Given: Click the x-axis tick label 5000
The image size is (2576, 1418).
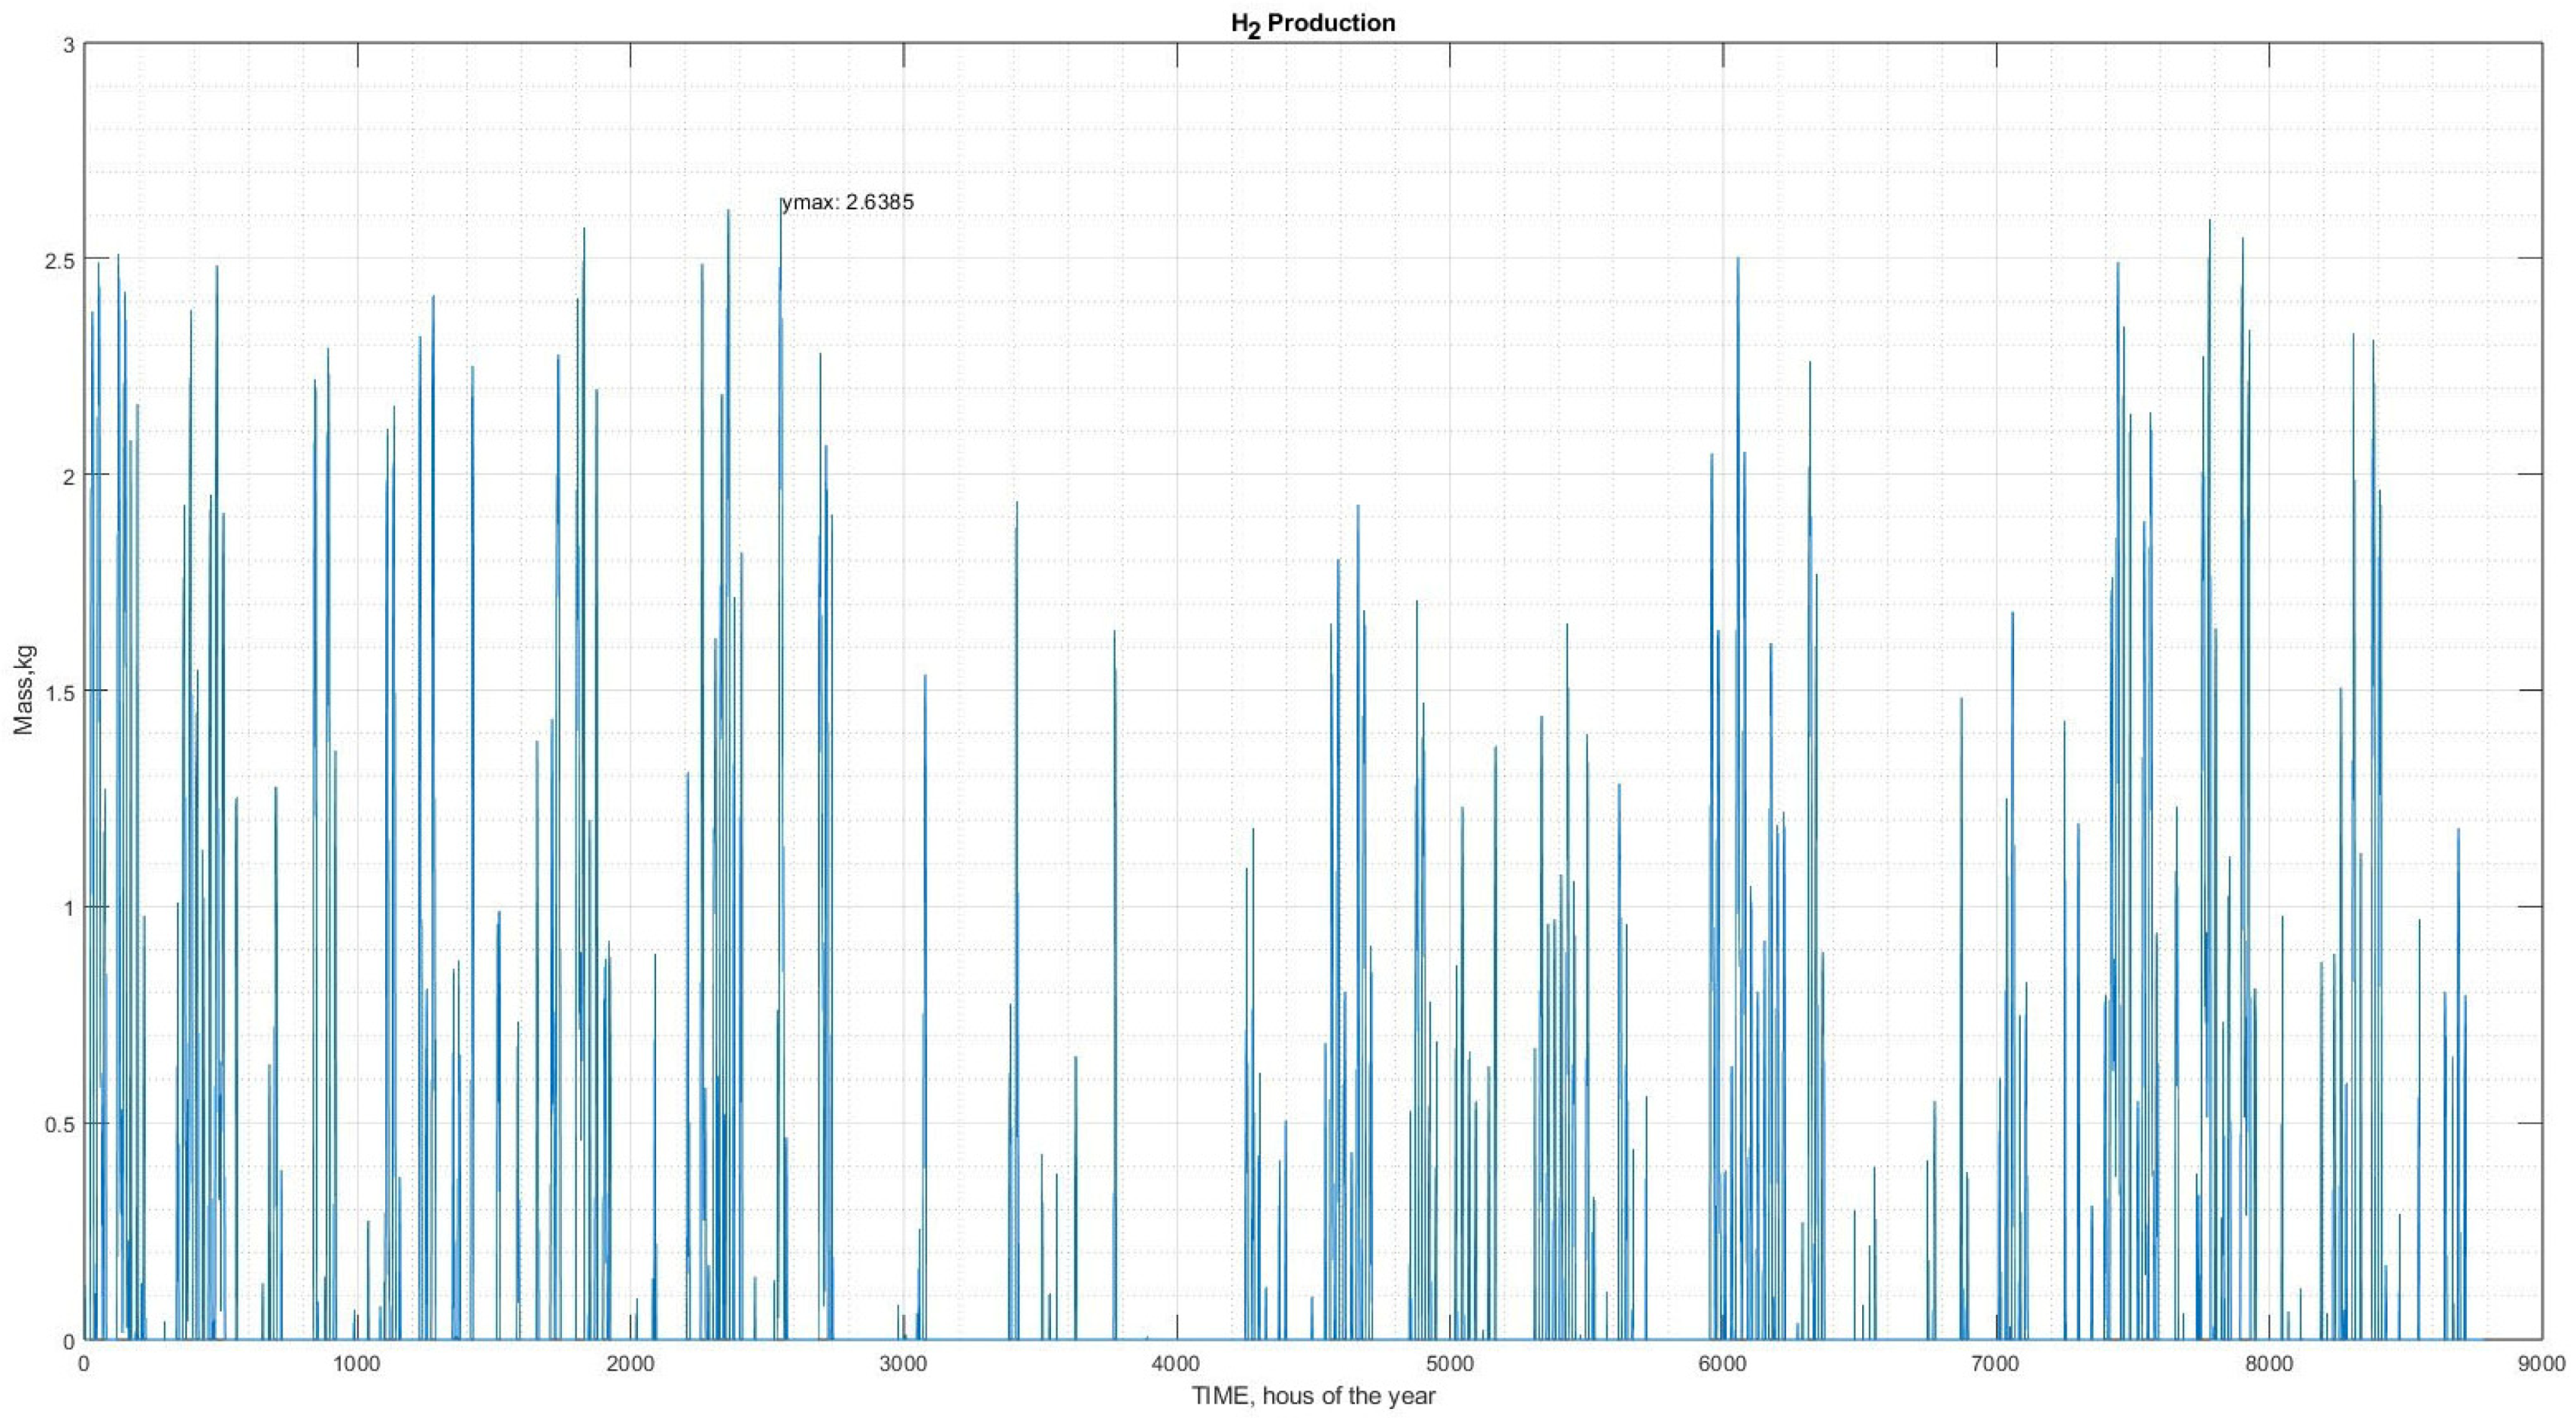Looking at the screenshot, I should (1450, 1364).
